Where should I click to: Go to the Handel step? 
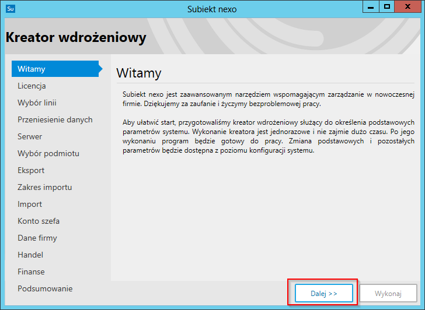pos(30,255)
